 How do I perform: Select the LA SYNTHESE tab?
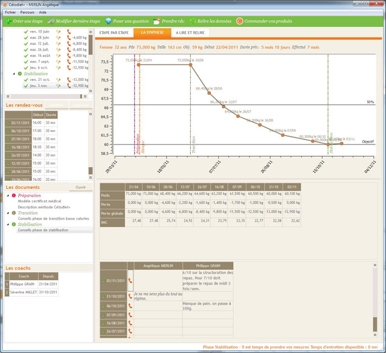[x=152, y=33]
